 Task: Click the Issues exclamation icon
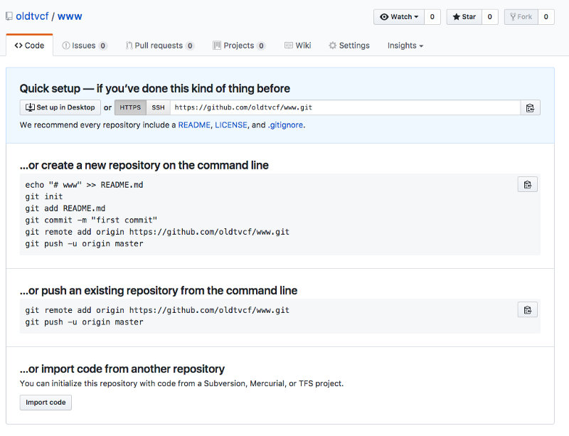(x=66, y=46)
